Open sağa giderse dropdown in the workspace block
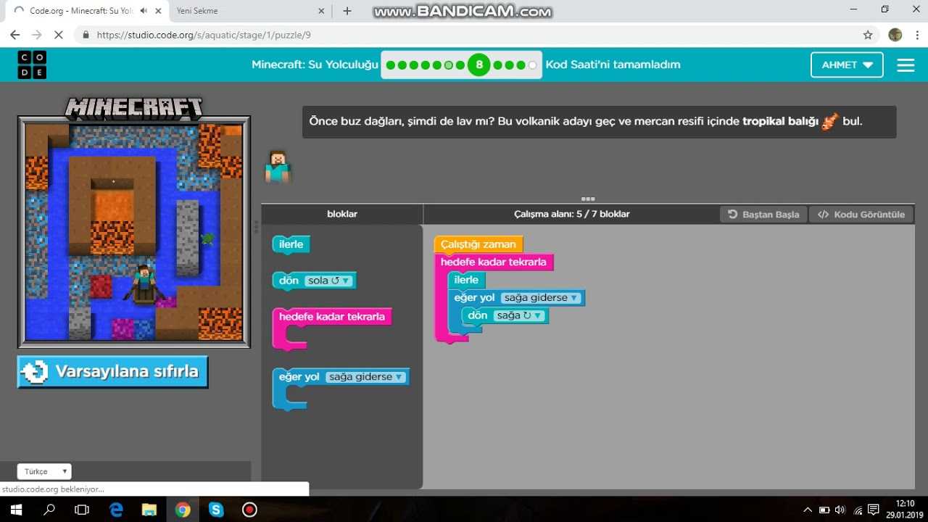Image resolution: width=928 pixels, height=522 pixels. pos(540,298)
